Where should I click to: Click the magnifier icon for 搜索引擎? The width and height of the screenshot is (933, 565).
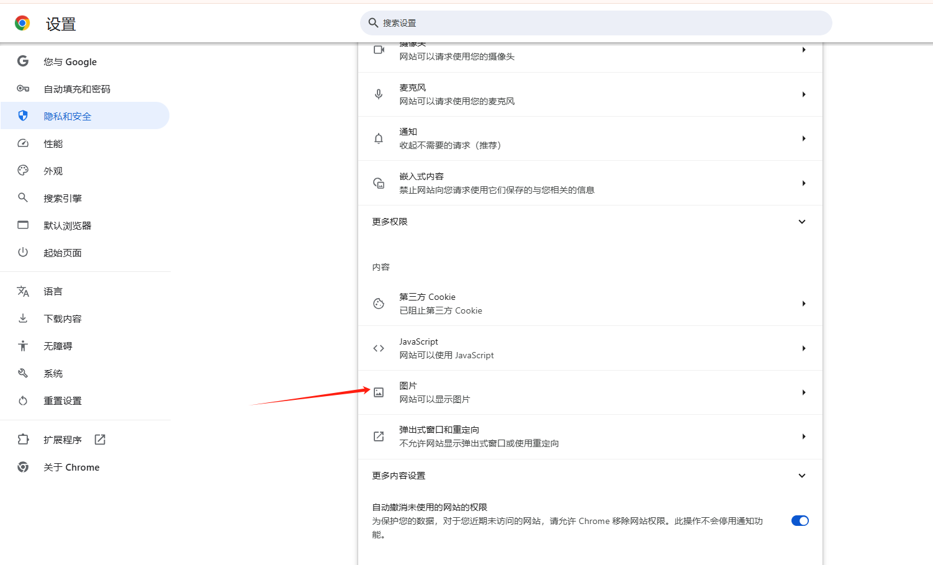pos(23,197)
